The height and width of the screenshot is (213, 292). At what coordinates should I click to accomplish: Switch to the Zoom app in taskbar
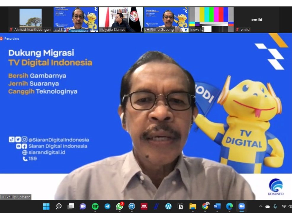[x=242, y=206]
